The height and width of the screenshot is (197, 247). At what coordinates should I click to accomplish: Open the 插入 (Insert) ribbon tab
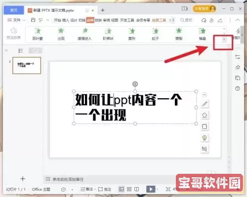66,20
